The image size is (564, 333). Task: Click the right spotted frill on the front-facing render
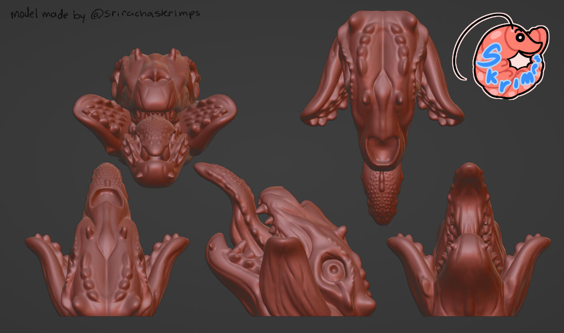(x=208, y=119)
